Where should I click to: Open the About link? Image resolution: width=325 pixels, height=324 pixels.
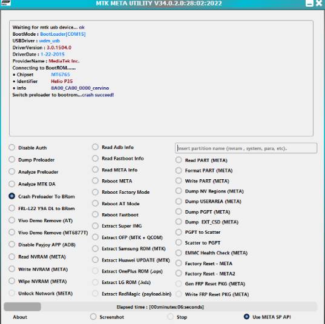pos(20,317)
